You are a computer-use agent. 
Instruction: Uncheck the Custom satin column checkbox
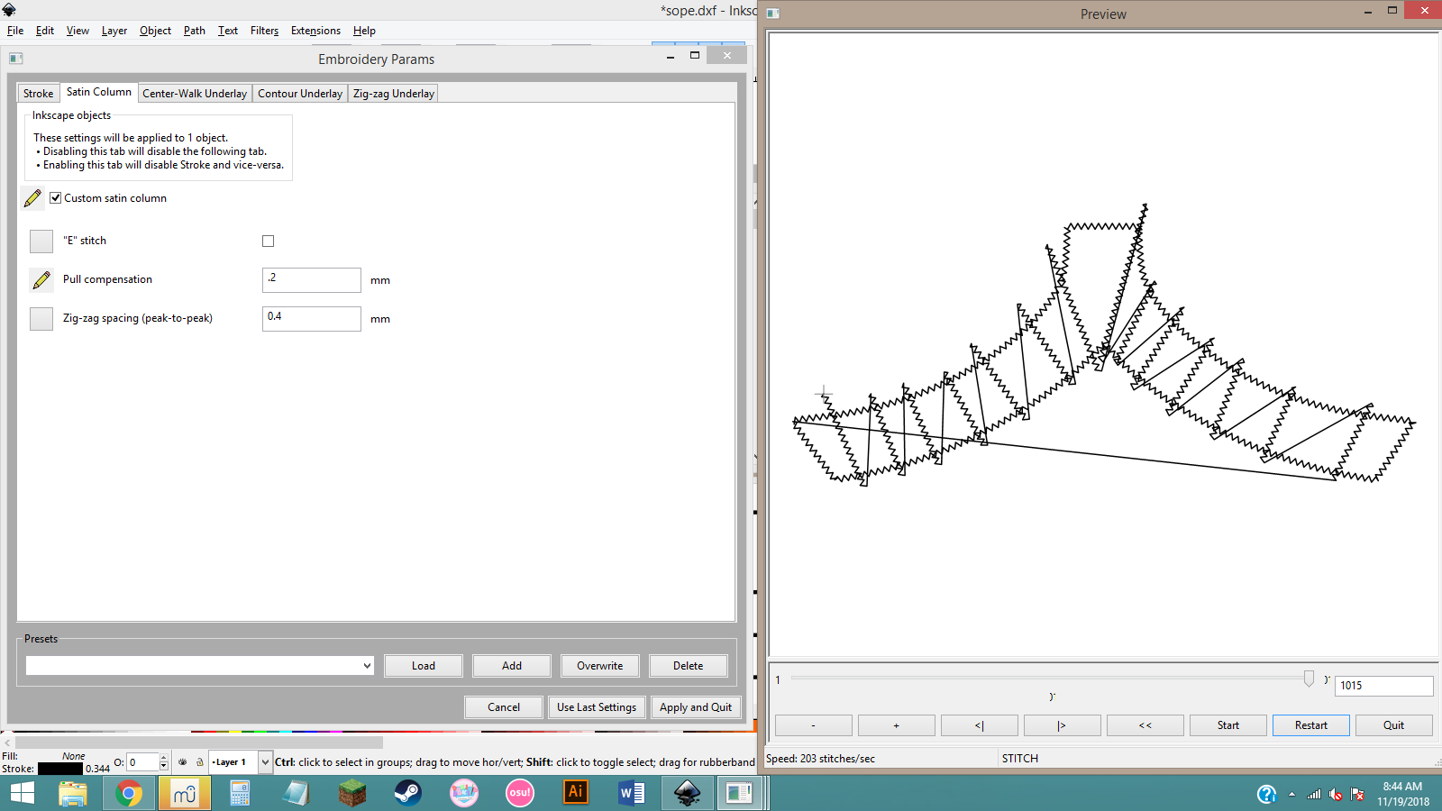(x=55, y=198)
